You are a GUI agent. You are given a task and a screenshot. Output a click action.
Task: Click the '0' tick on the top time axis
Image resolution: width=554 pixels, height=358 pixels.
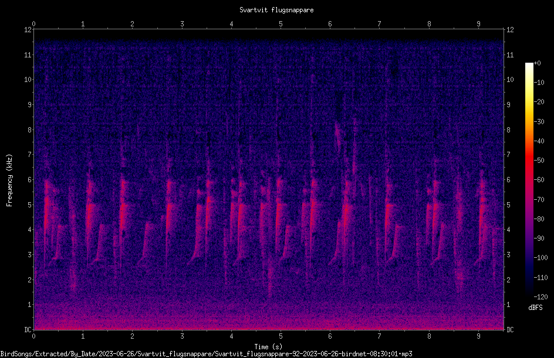tap(33, 24)
